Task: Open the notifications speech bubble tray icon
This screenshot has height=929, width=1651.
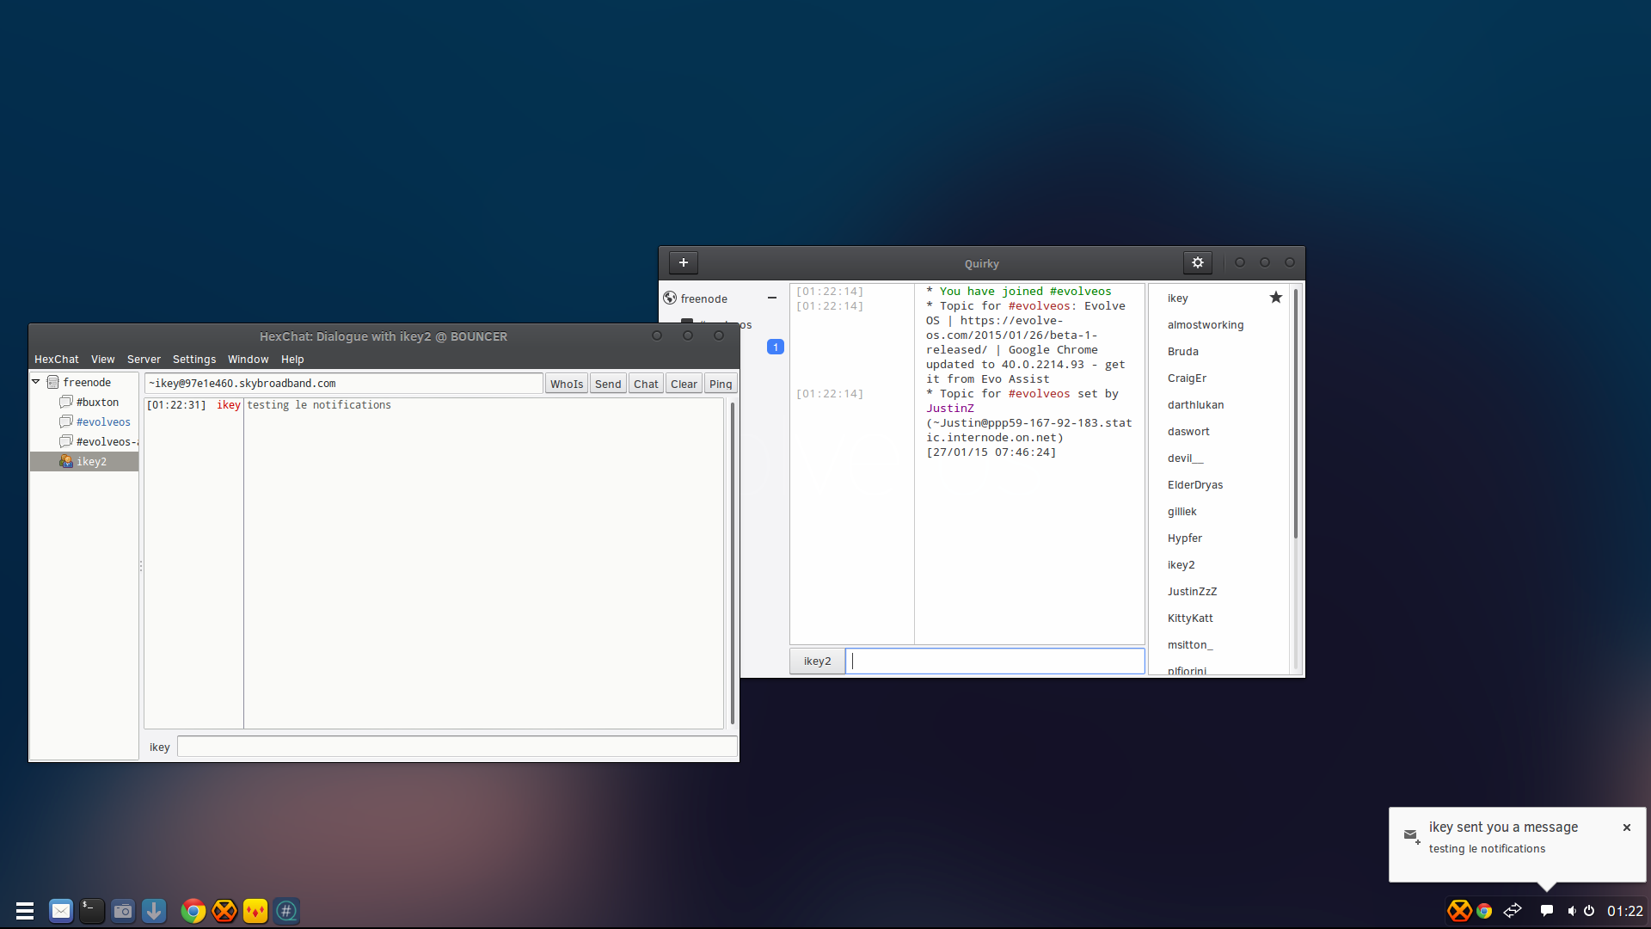Action: tap(1547, 911)
